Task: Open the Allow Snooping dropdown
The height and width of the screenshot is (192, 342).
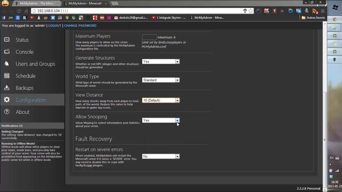Action: [161, 121]
